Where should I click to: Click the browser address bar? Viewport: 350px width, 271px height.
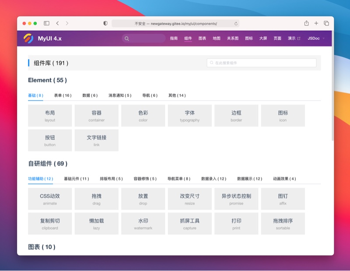(175, 24)
